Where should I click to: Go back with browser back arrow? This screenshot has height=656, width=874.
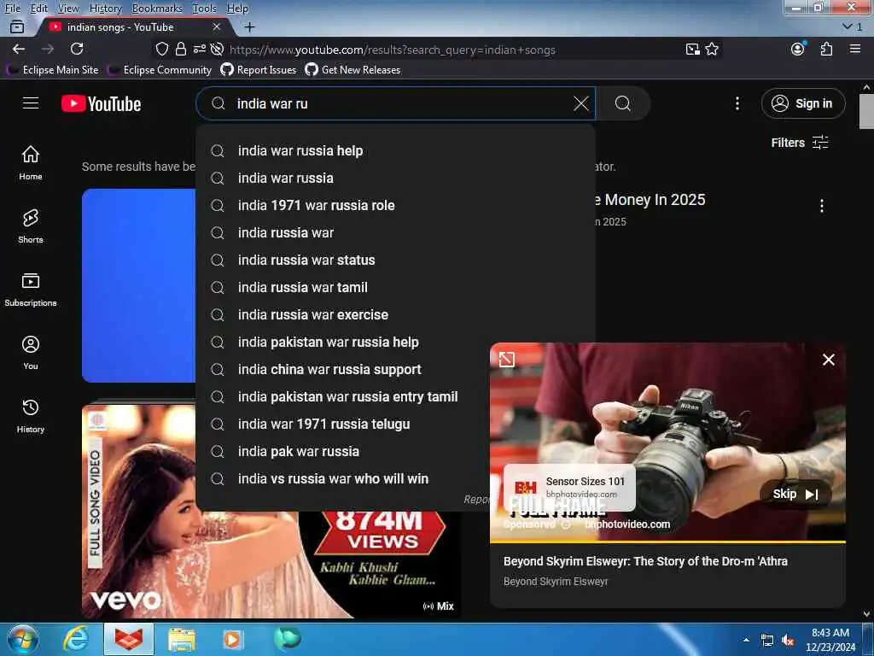[x=19, y=49]
